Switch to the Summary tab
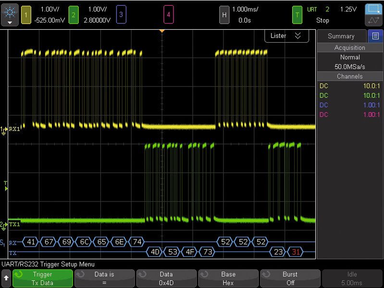The width and height of the screenshot is (384, 288). point(341,36)
